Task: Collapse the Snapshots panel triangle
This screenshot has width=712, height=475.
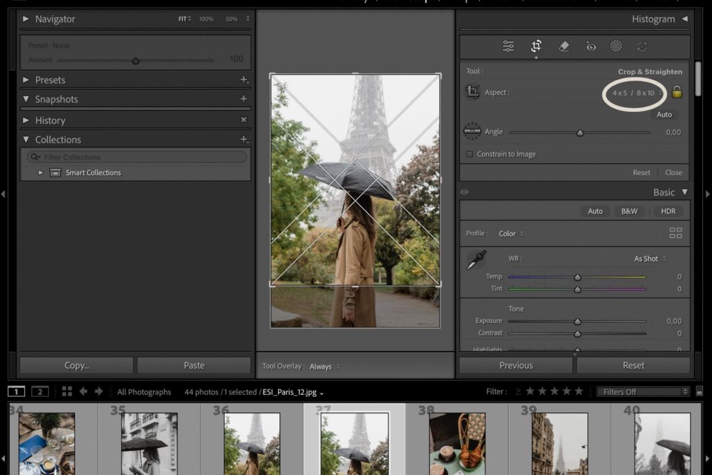Action: pos(26,99)
